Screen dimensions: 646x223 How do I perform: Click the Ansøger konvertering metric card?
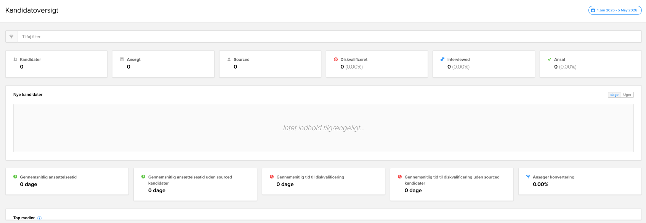pyautogui.click(x=580, y=181)
